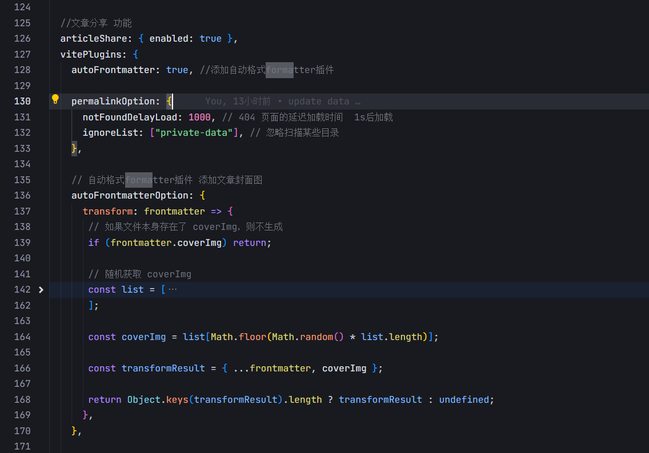
Task: Click the undefined keyword on line 168
Action: point(463,400)
